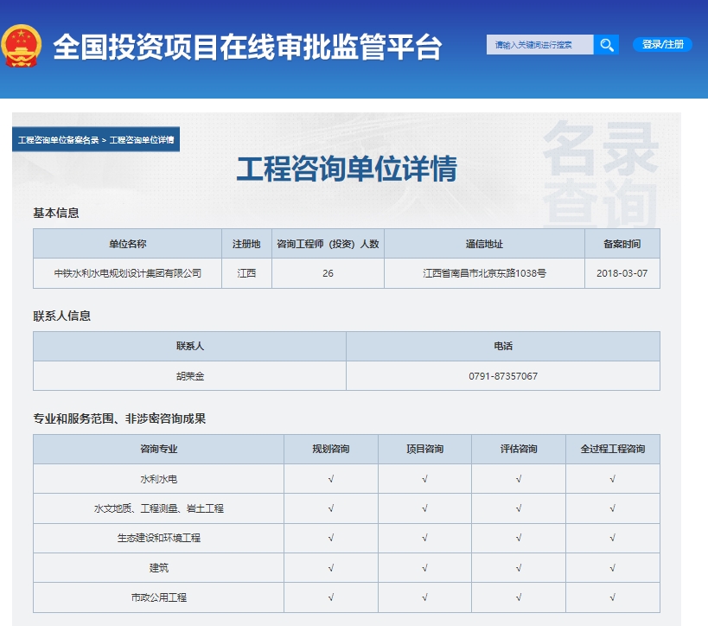Click the 全过程工程咨询 column header
Viewport: 708px width, 626px height.
pos(613,449)
